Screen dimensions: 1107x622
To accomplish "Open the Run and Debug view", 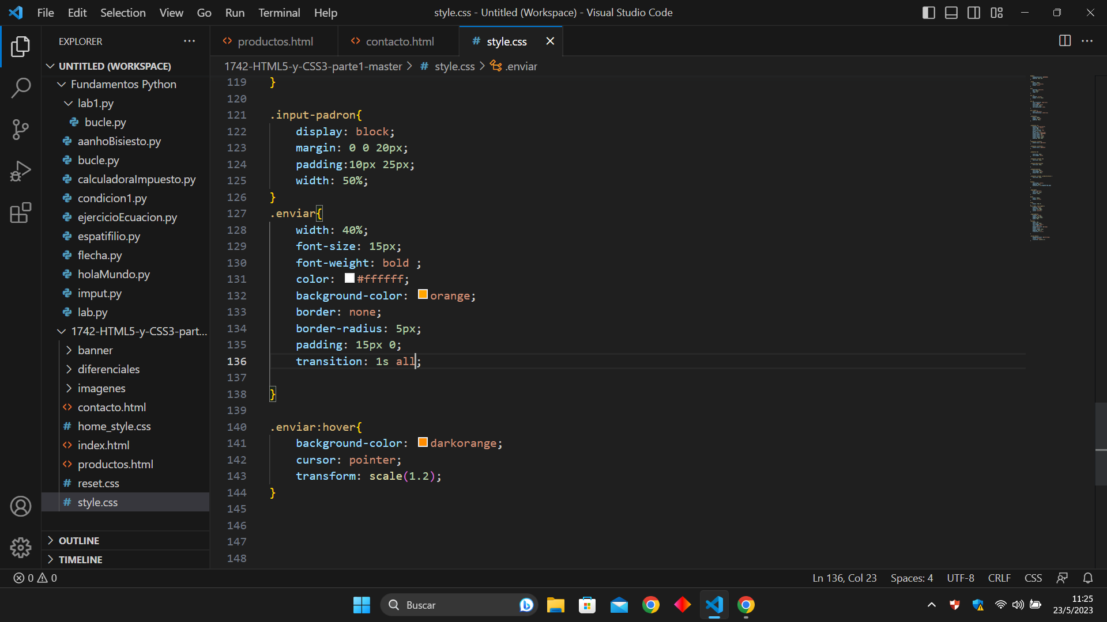I will click(21, 171).
